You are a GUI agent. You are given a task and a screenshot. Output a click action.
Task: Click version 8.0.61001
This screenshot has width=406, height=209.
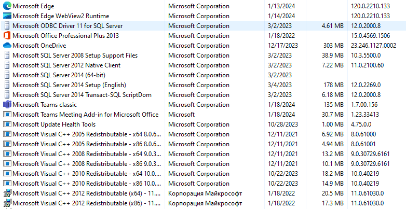[363, 144]
